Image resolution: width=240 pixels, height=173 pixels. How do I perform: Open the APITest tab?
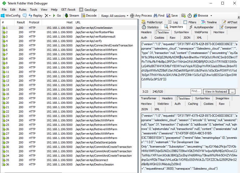(x=230, y=22)
